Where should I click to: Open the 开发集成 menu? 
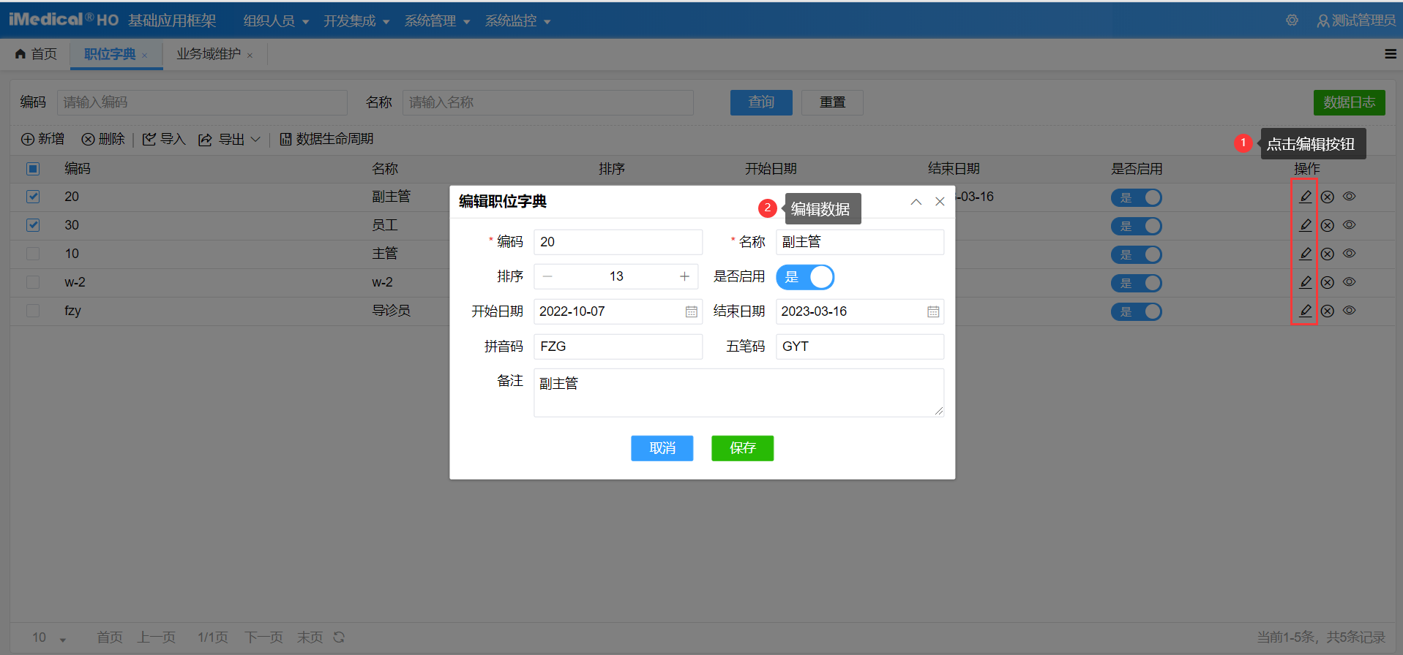coord(356,20)
